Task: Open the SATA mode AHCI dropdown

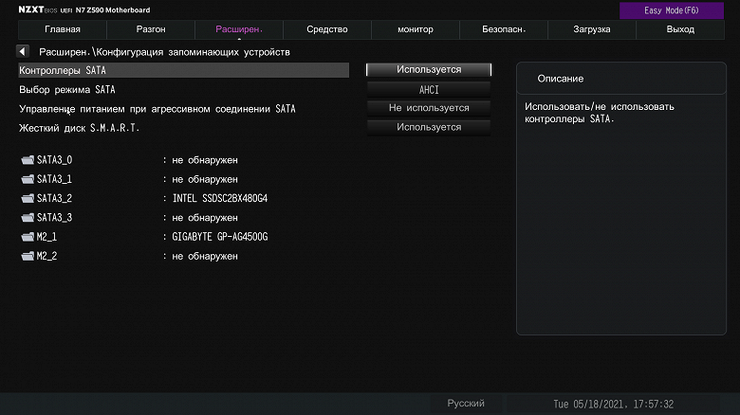Action: coord(429,89)
